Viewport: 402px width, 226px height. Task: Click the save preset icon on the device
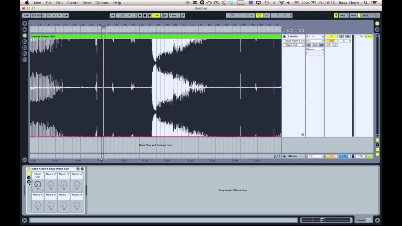[82, 169]
